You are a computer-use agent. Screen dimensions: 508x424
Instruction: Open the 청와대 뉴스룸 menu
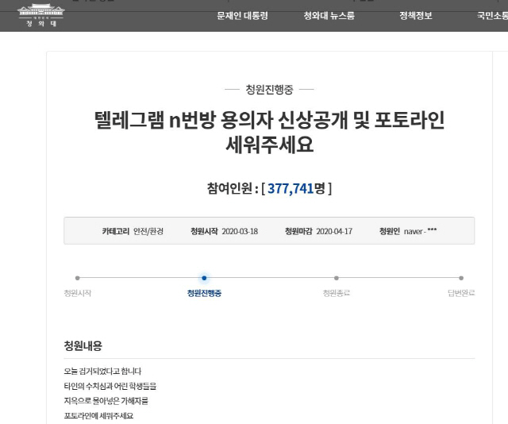[329, 16]
